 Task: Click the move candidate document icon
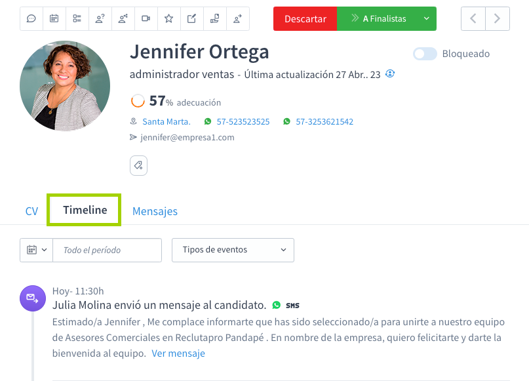pyautogui.click(x=214, y=18)
